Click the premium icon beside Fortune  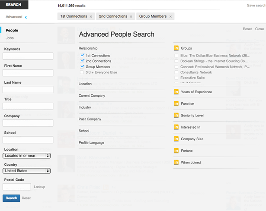pyautogui.click(x=176, y=151)
